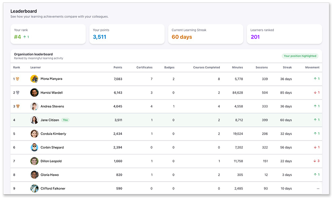The image size is (335, 200).
Task: Click Mona Manyara's avatar
Action: 34,79
